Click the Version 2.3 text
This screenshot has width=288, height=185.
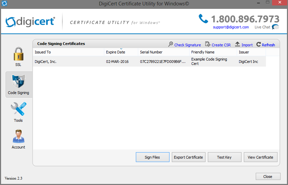point(13,178)
